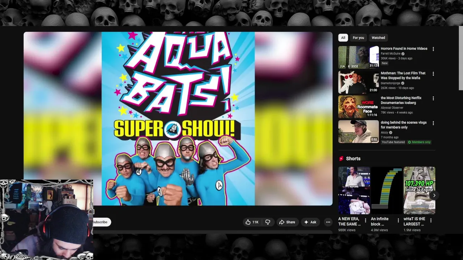Click the wHaT IS tHE LARGEST short title

(415, 221)
